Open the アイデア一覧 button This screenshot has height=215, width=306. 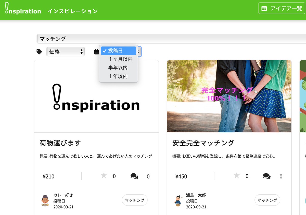tap(282, 8)
